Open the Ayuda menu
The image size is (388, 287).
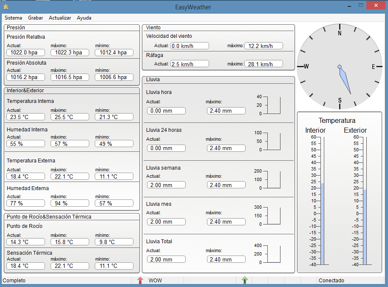[84, 18]
